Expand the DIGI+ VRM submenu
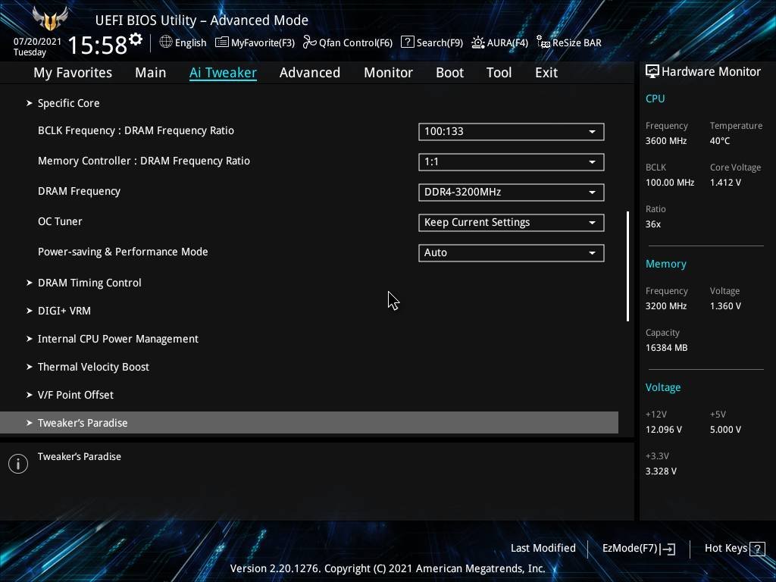The image size is (776, 582). (64, 311)
